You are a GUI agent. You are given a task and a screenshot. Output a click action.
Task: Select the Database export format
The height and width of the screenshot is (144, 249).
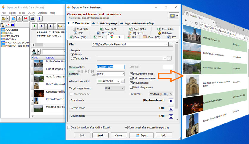coord(165,33)
